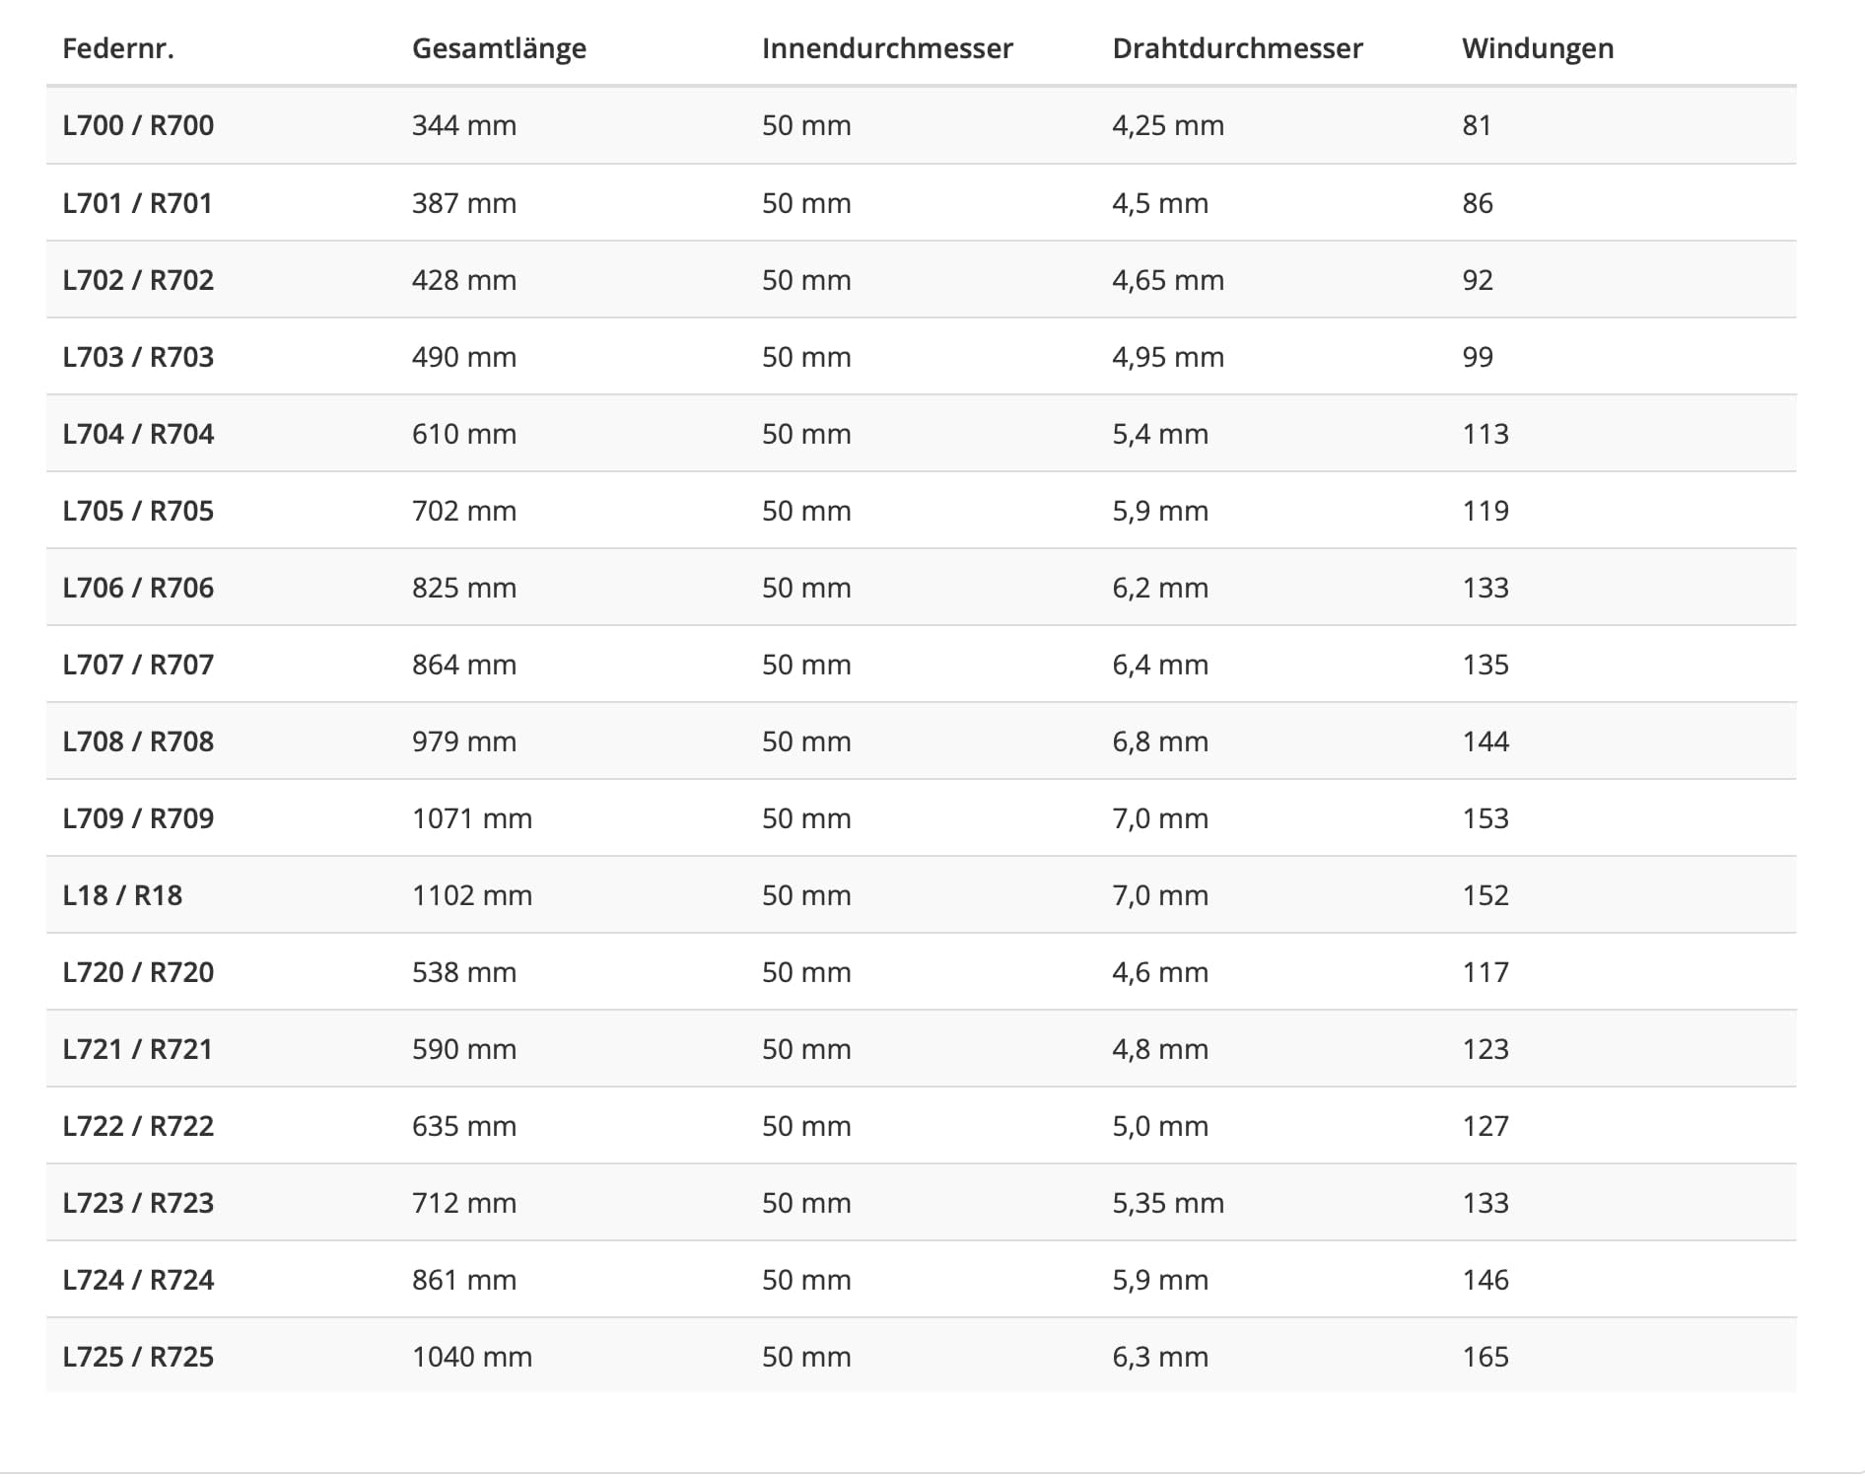Image resolution: width=1865 pixels, height=1477 pixels.
Task: Click the Drahtdurchmesser column header
Action: click(x=1237, y=48)
